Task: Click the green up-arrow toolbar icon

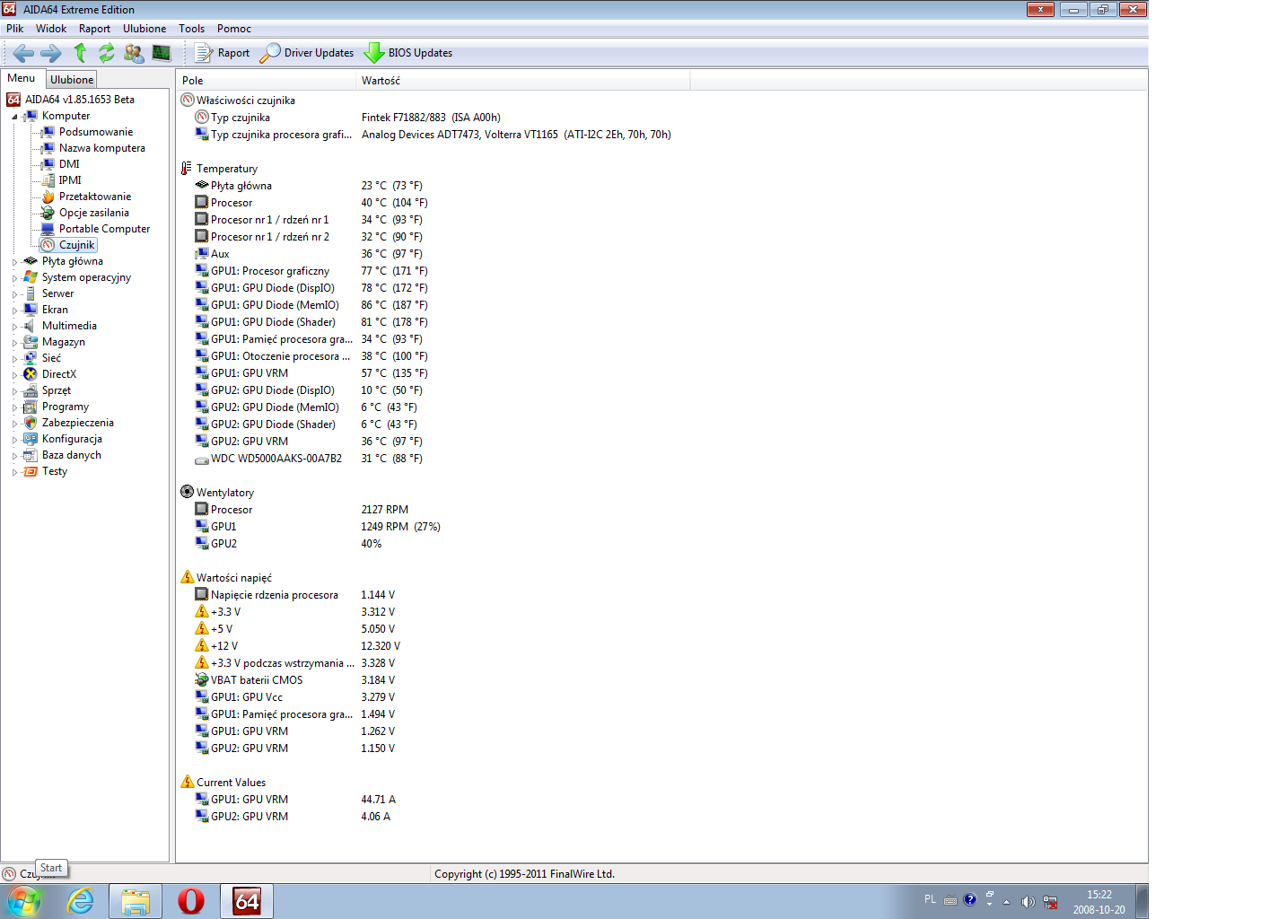Action: (80, 53)
